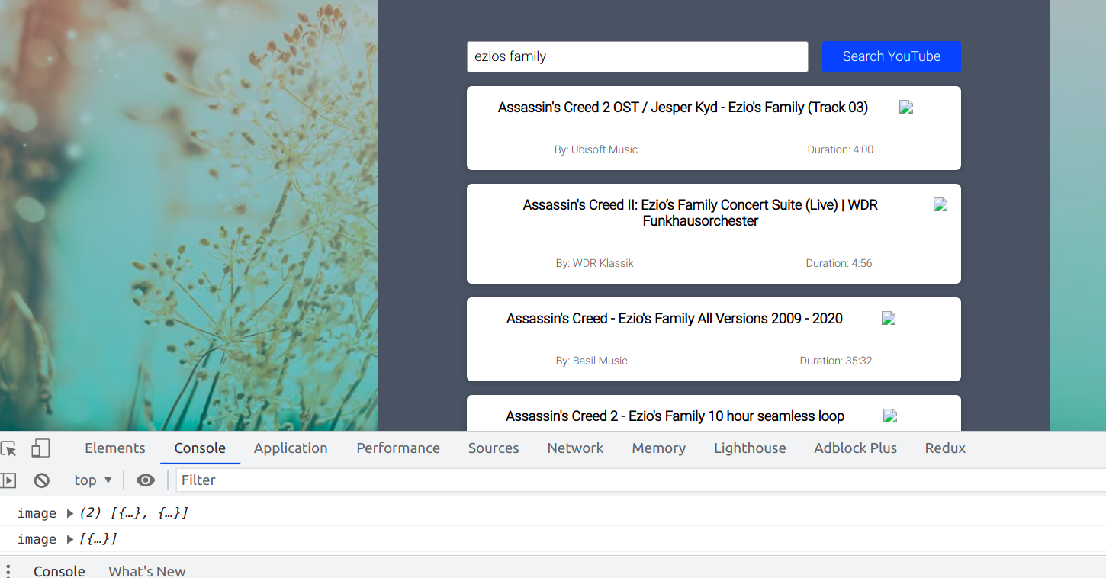Click the By: Basil Music text
Screen dimensions: 1106x578
[x=591, y=361]
